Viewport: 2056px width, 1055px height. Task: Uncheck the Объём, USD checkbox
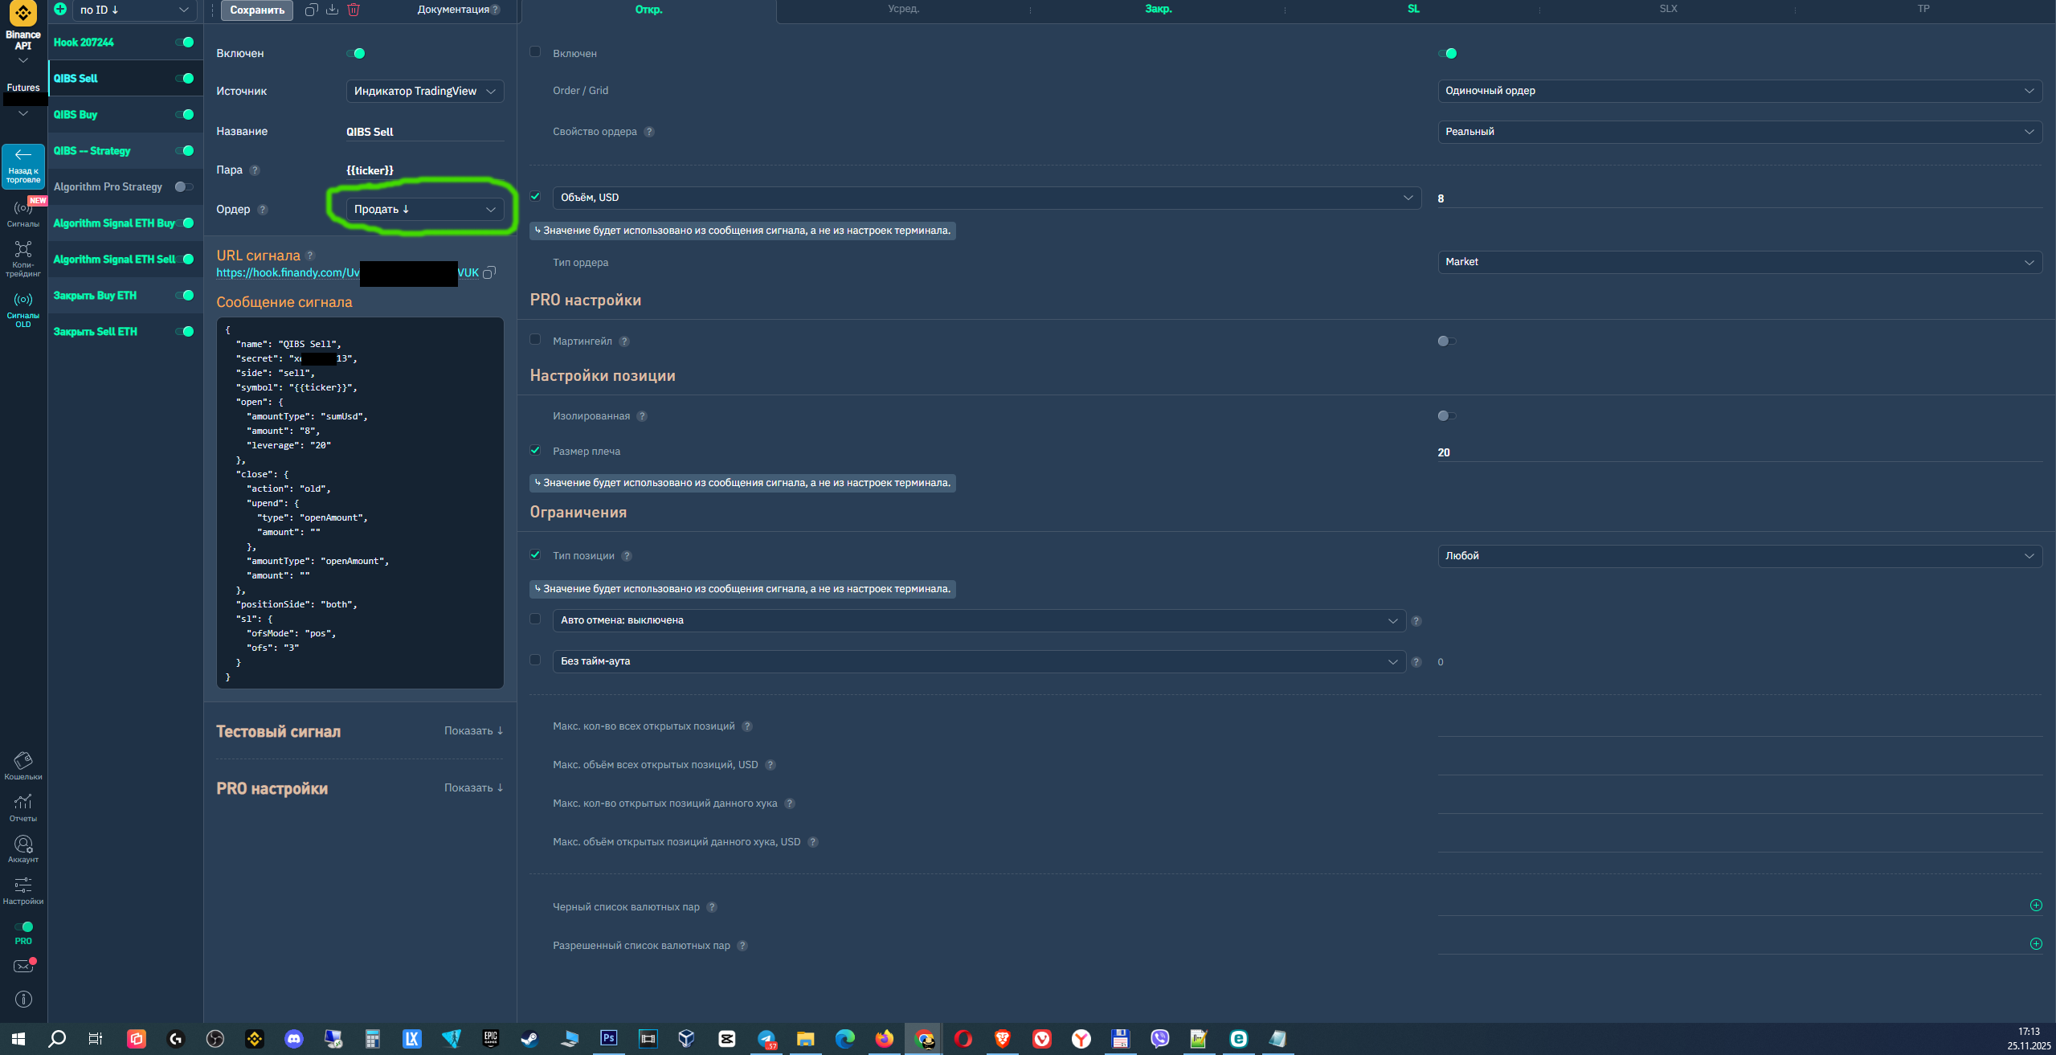(535, 196)
